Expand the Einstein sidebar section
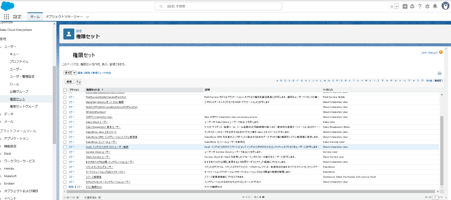The height and width of the screenshot is (200, 451). (x=1, y=184)
